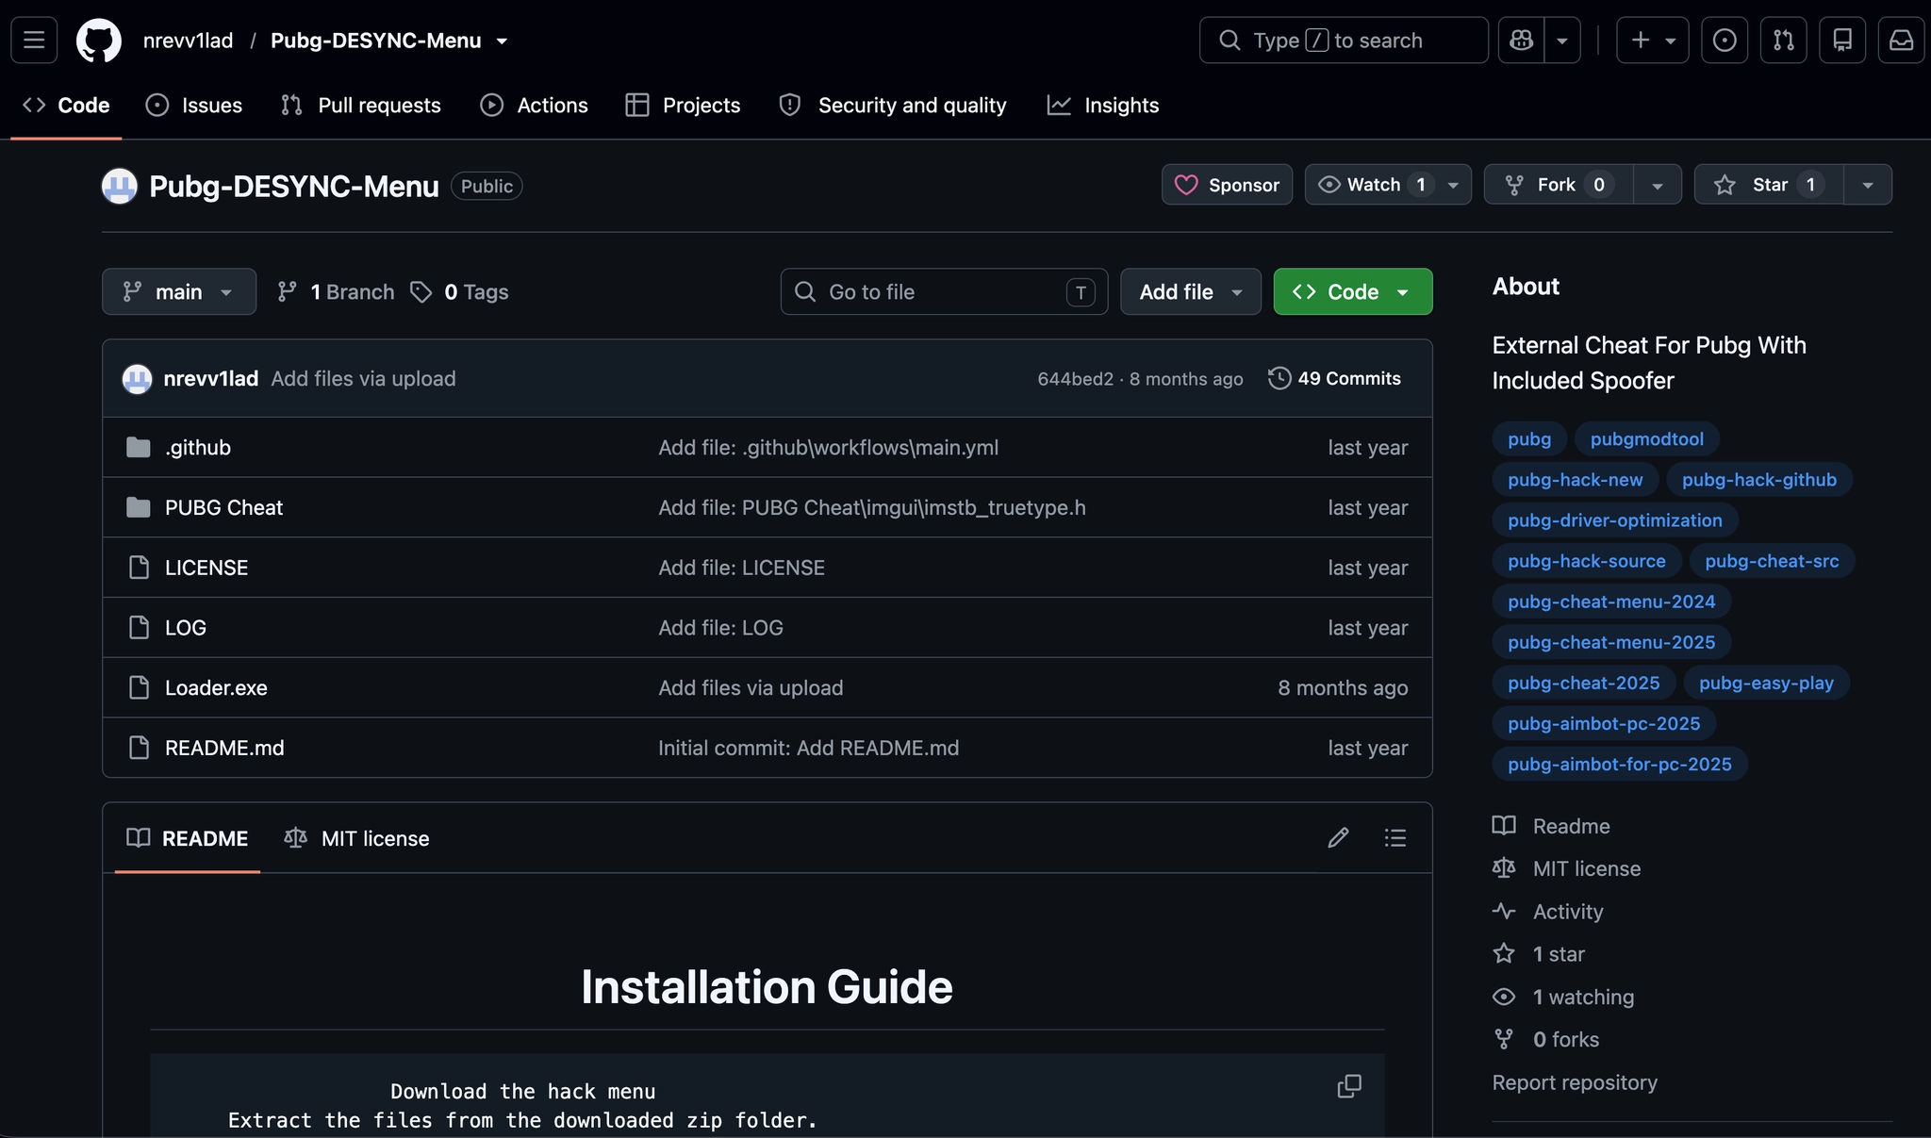Open the nrevv1lad owner link in header
This screenshot has height=1138, width=1931.
pyautogui.click(x=188, y=41)
